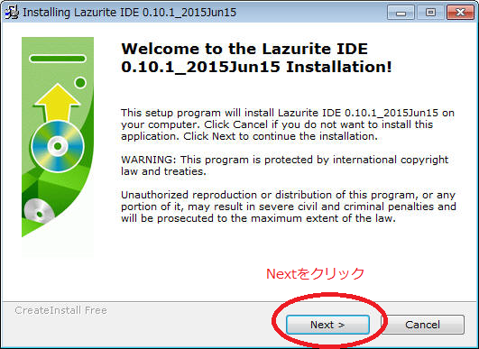Maximize the installer window
The height and width of the screenshot is (349, 479).
pyautogui.click(x=430, y=13)
